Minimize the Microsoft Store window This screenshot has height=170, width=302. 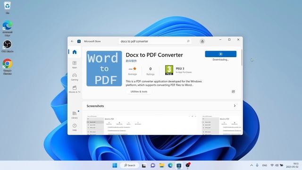tap(220, 40)
